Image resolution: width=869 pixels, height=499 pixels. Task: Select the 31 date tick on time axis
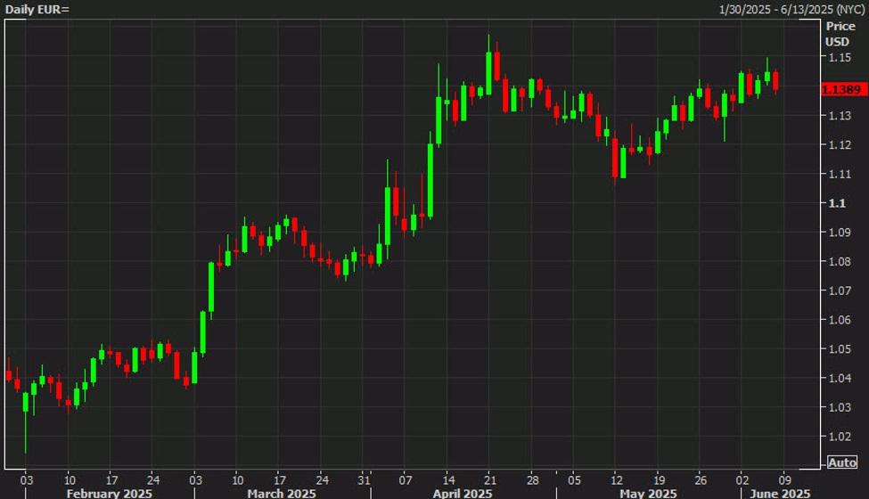362,477
